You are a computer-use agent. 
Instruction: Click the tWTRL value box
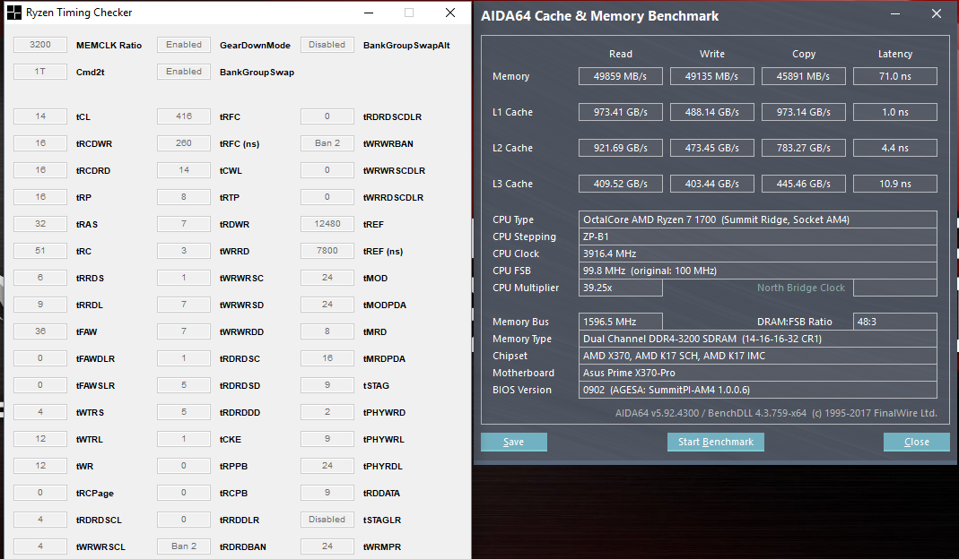point(40,439)
